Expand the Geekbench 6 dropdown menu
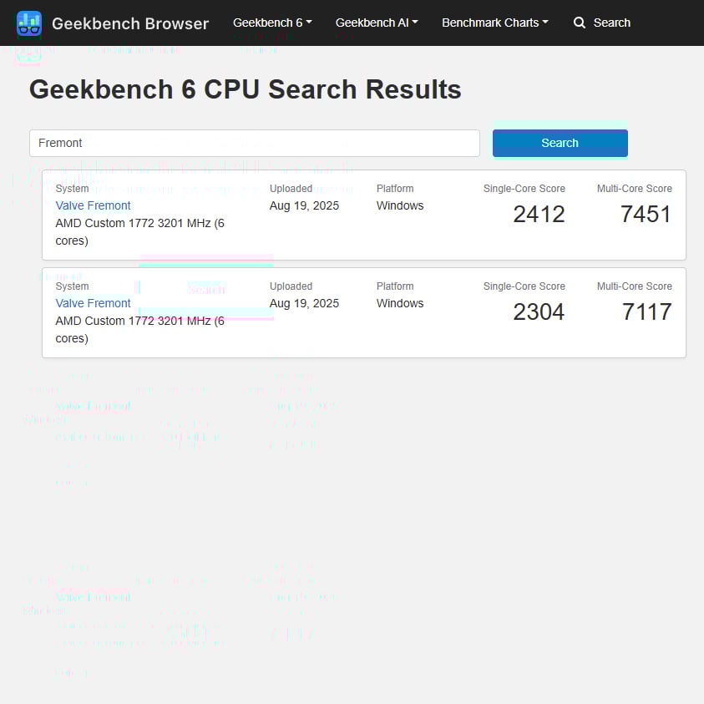Image resolution: width=704 pixels, height=704 pixels. tap(272, 23)
